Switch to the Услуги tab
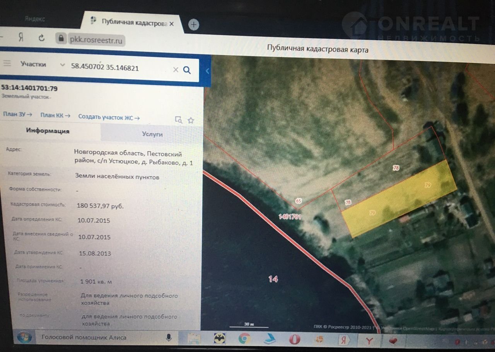 (x=152, y=134)
